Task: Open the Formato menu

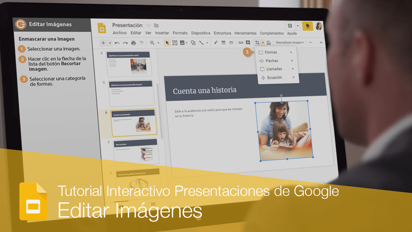Action: click(x=180, y=33)
